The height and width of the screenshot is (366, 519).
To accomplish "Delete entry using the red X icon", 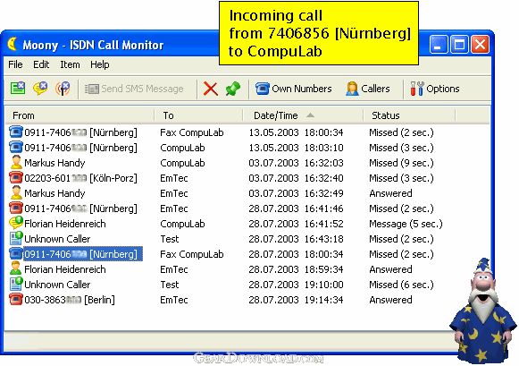I will point(211,89).
